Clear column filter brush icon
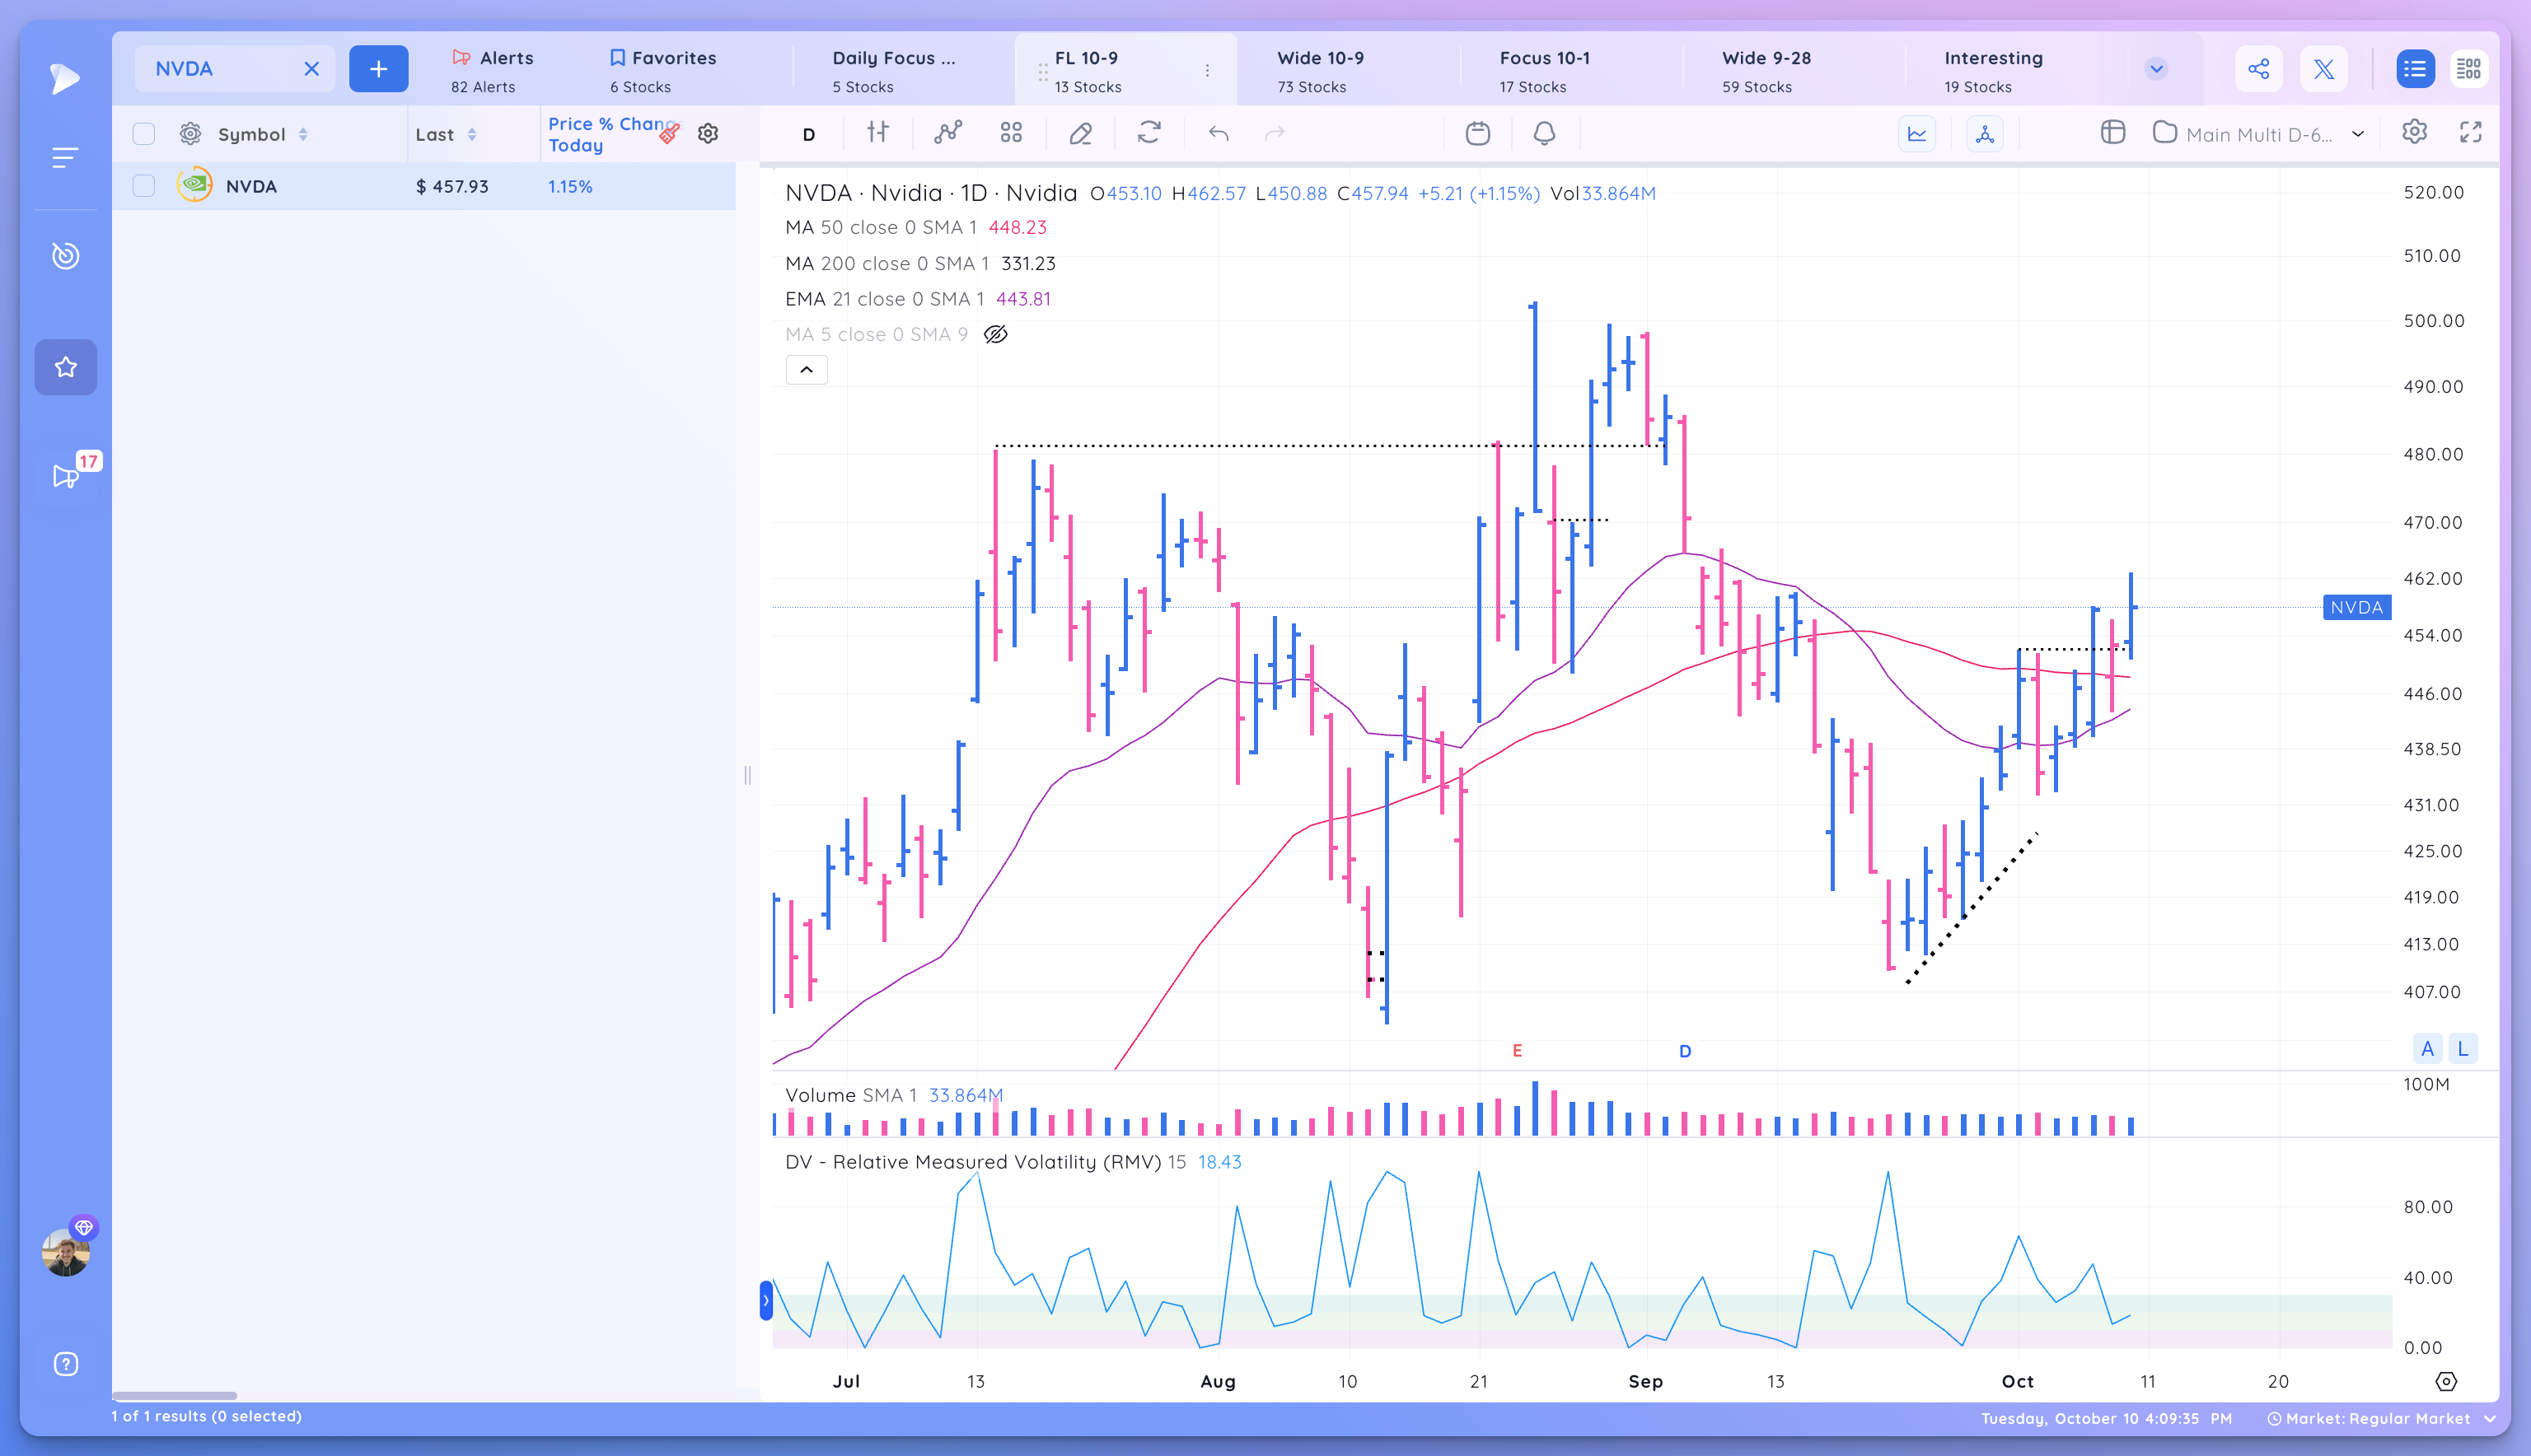 click(x=671, y=133)
